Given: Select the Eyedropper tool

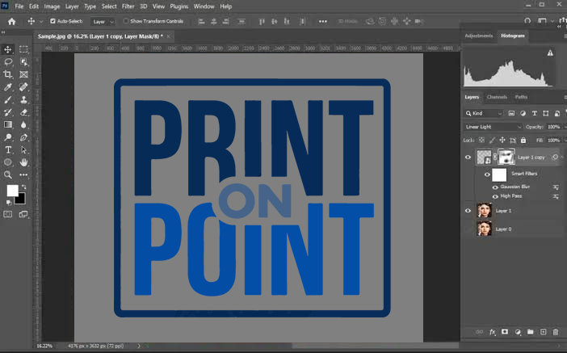Looking at the screenshot, I should (x=8, y=86).
